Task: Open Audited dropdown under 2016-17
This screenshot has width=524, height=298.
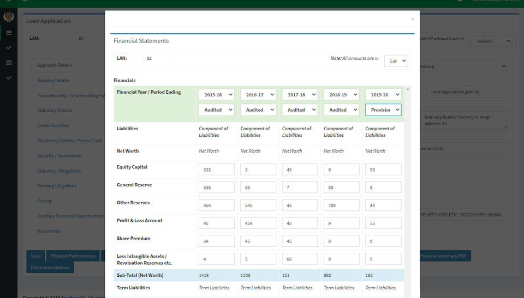Action: [x=258, y=110]
